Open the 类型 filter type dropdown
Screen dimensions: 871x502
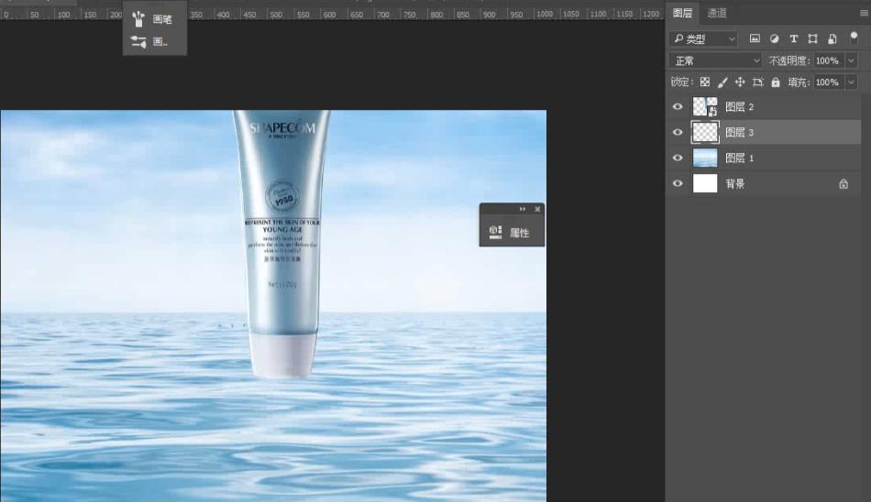click(x=703, y=38)
